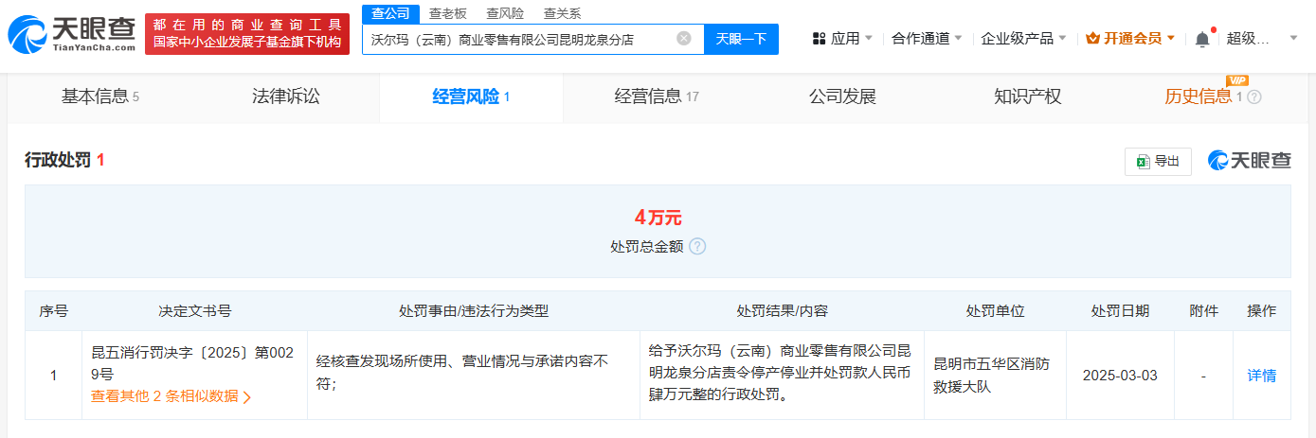Switch to the 查老板 search tab

click(x=447, y=13)
